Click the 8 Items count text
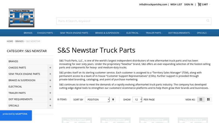Image resolution: width=219 pixels, height=123 pixels. (62, 99)
